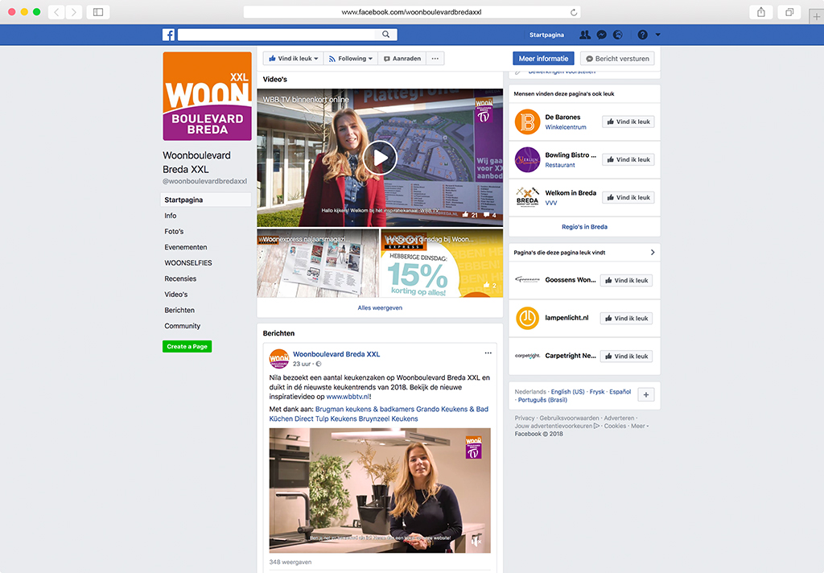Click the Facebook logo icon
Screen dimensions: 824x573
pos(169,35)
